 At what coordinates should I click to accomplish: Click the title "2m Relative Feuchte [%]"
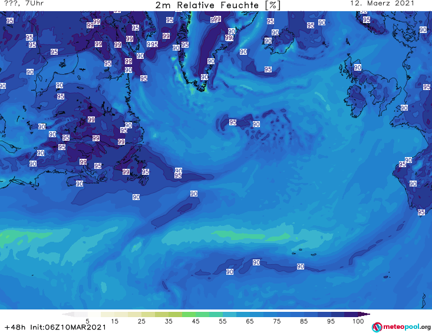[218, 5]
